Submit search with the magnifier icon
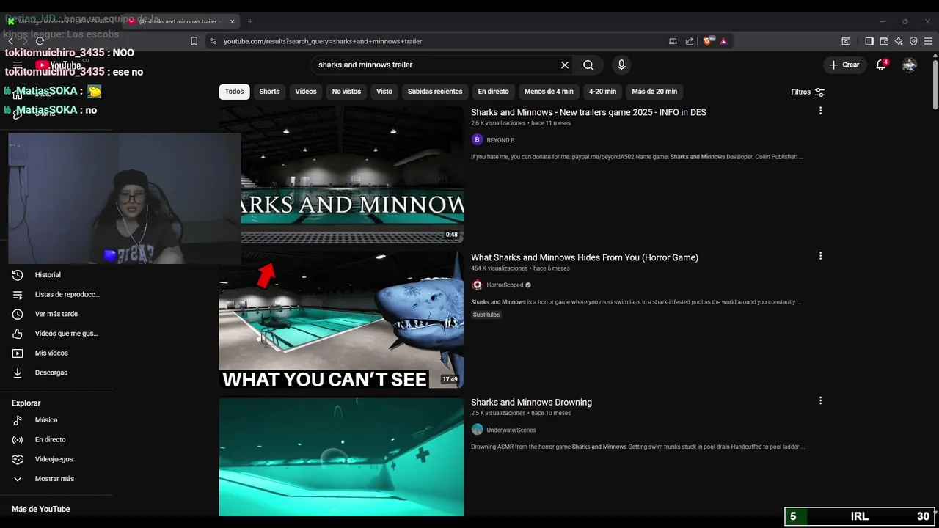 588,65
